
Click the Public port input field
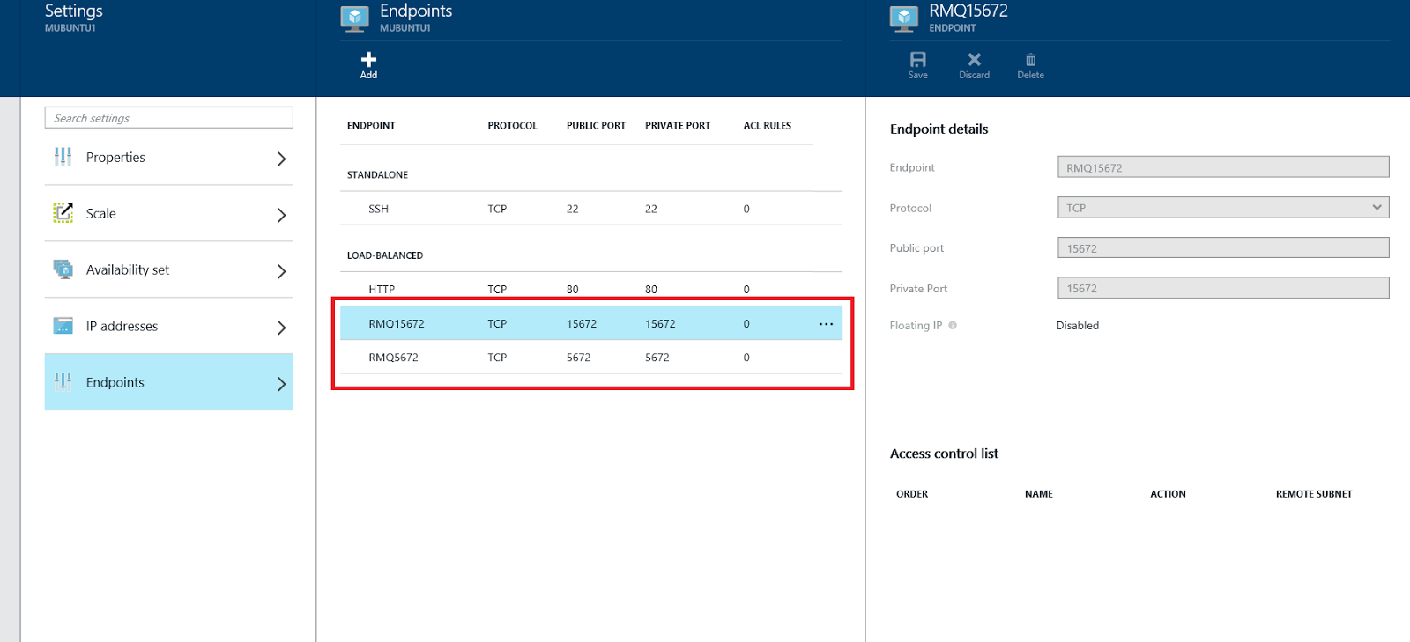[x=1222, y=248]
